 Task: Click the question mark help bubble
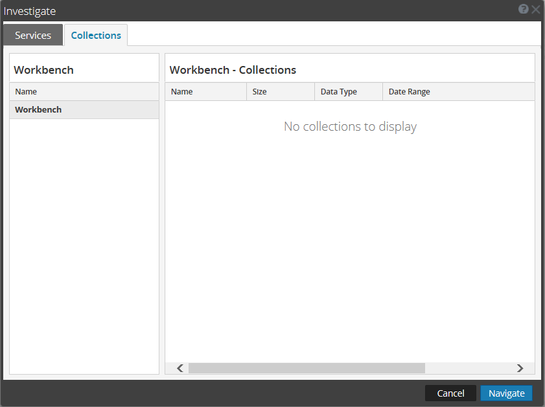coord(523,9)
